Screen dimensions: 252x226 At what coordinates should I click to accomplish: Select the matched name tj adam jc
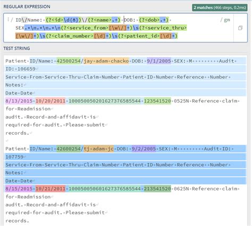[x=98, y=149]
